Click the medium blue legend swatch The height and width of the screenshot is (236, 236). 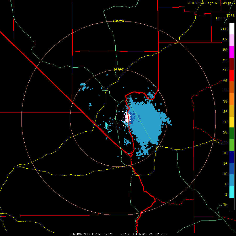pyautogui.click(x=232, y=169)
